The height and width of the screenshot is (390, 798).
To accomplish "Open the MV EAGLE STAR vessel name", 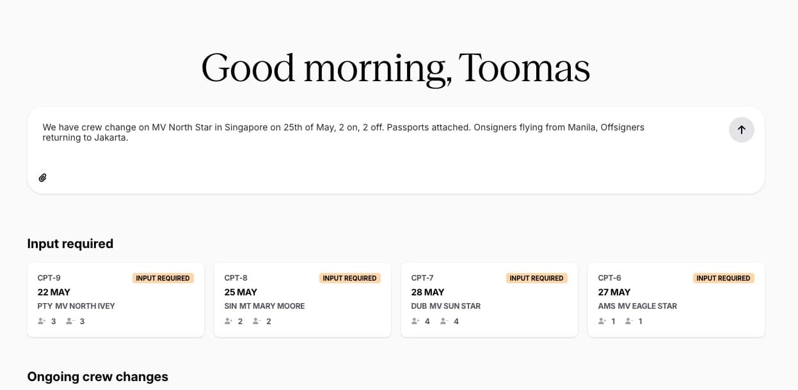I will 647,306.
